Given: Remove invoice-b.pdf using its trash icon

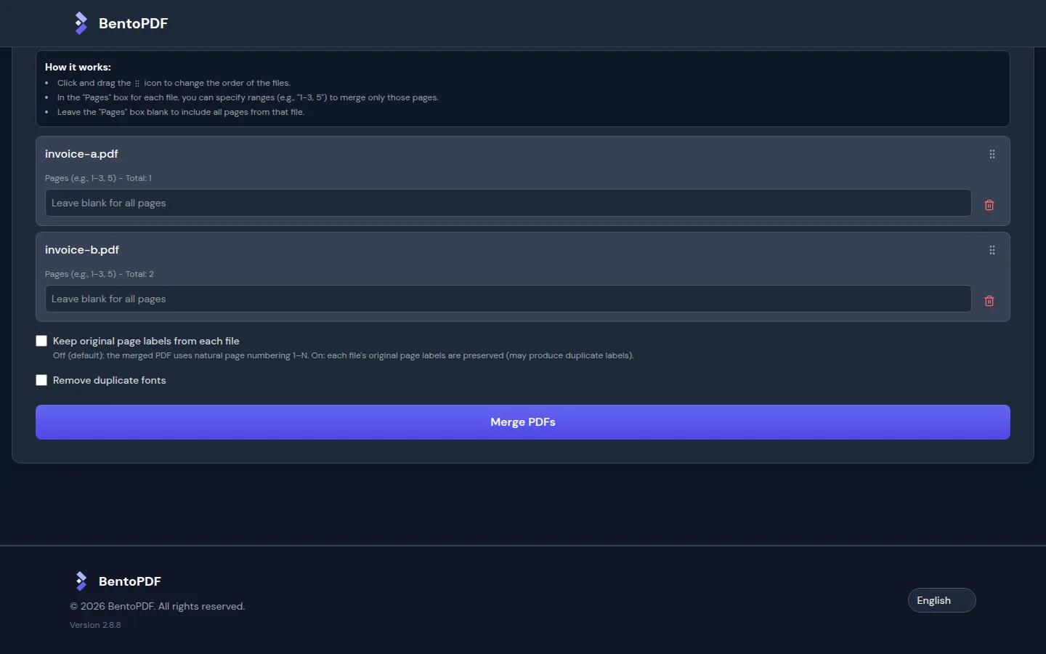Looking at the screenshot, I should (989, 301).
